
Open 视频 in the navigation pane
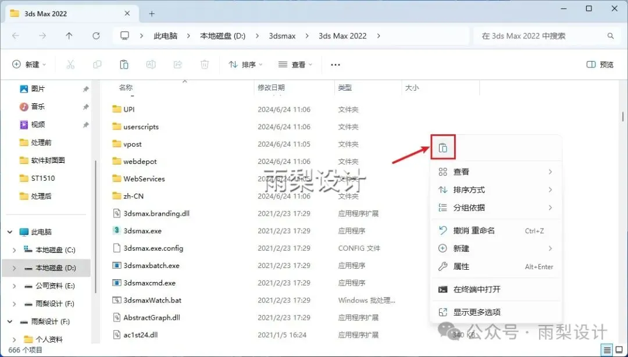click(38, 124)
